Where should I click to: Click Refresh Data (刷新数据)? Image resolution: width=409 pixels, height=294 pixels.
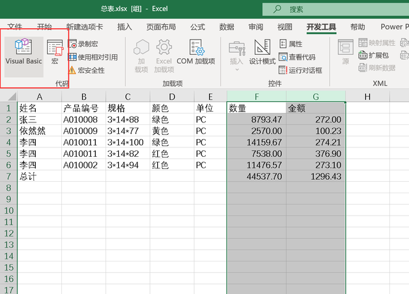(377, 68)
